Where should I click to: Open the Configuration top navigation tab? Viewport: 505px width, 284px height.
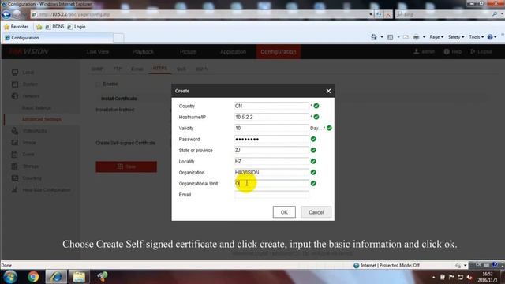point(279,52)
